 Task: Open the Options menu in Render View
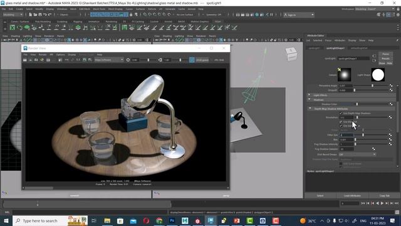coord(60,55)
